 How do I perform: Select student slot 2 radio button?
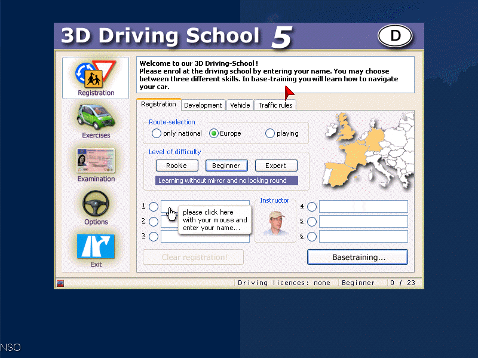tap(154, 222)
